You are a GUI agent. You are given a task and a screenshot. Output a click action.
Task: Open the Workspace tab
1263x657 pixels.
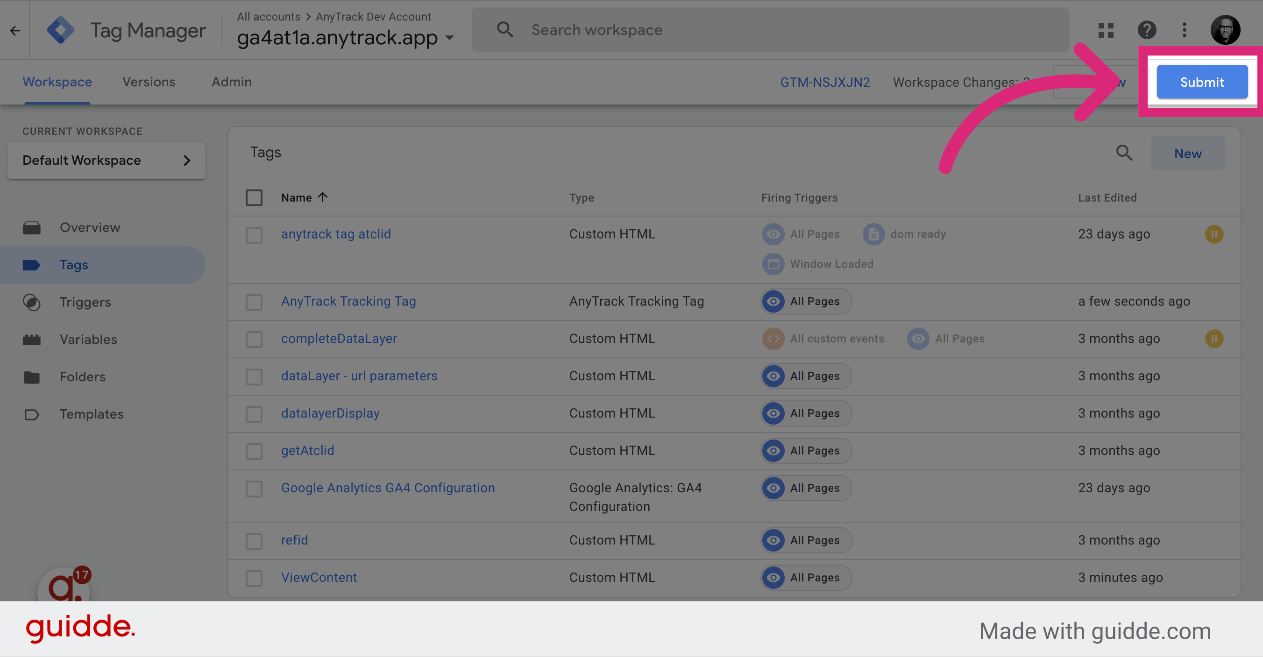click(x=57, y=82)
